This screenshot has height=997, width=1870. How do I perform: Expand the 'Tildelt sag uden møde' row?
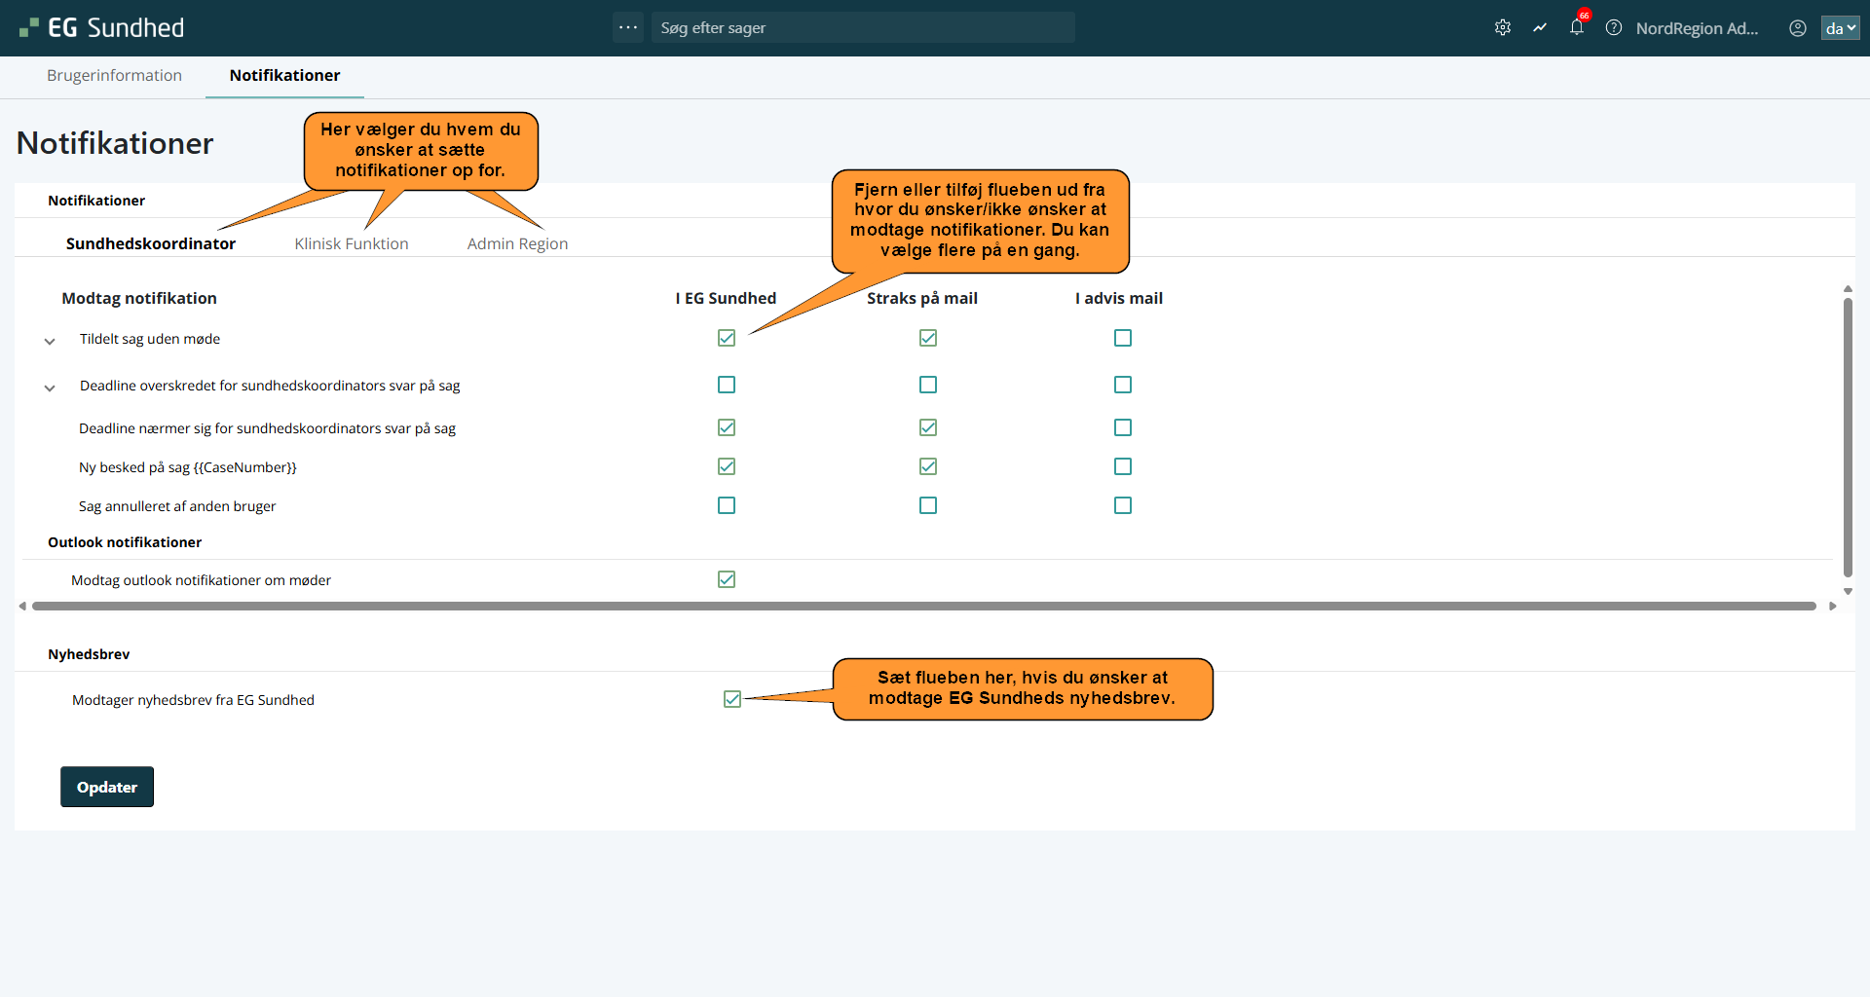pyautogui.click(x=50, y=341)
